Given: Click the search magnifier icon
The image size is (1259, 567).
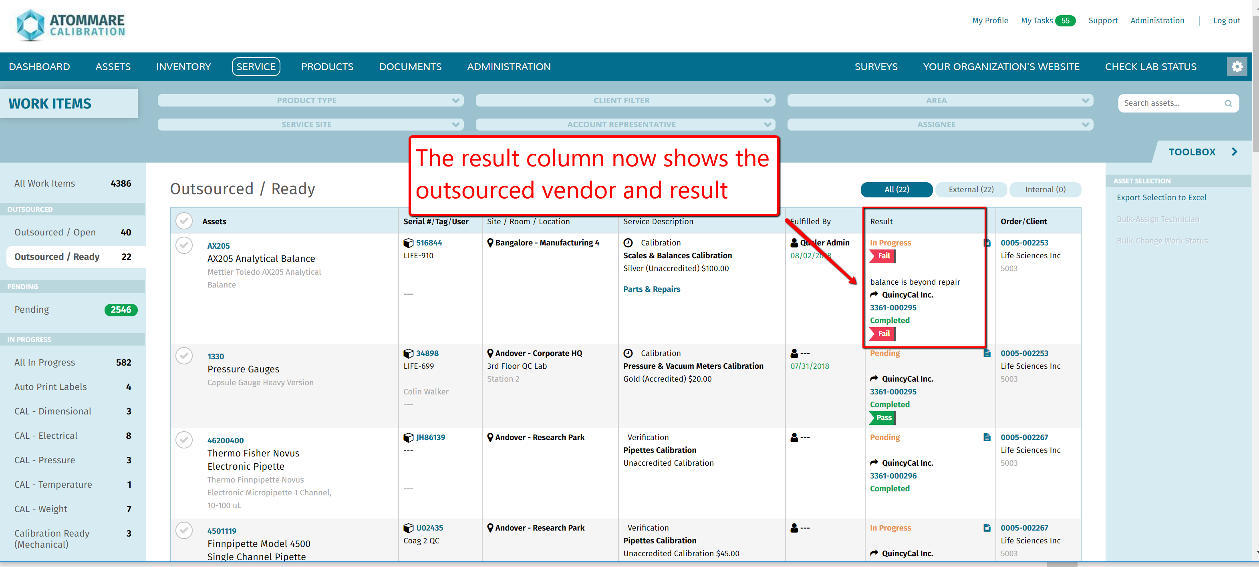Looking at the screenshot, I should click(1228, 104).
